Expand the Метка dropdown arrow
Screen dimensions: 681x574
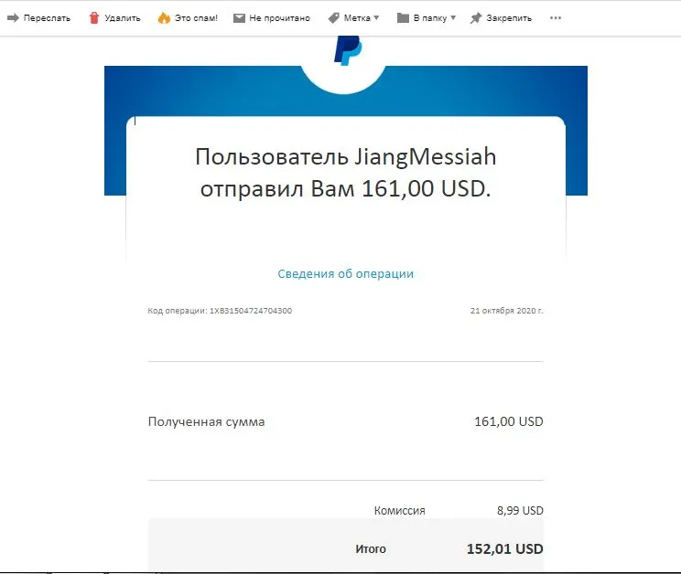pyautogui.click(x=376, y=17)
